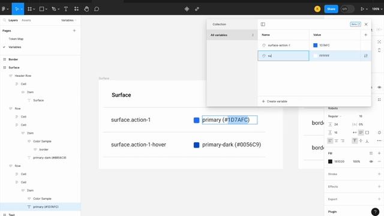Align text to top vertically

[x=355, y=141]
